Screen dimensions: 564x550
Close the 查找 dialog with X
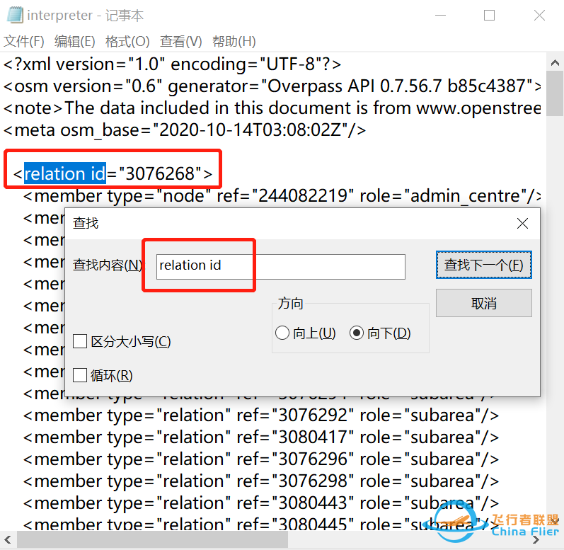point(522,223)
